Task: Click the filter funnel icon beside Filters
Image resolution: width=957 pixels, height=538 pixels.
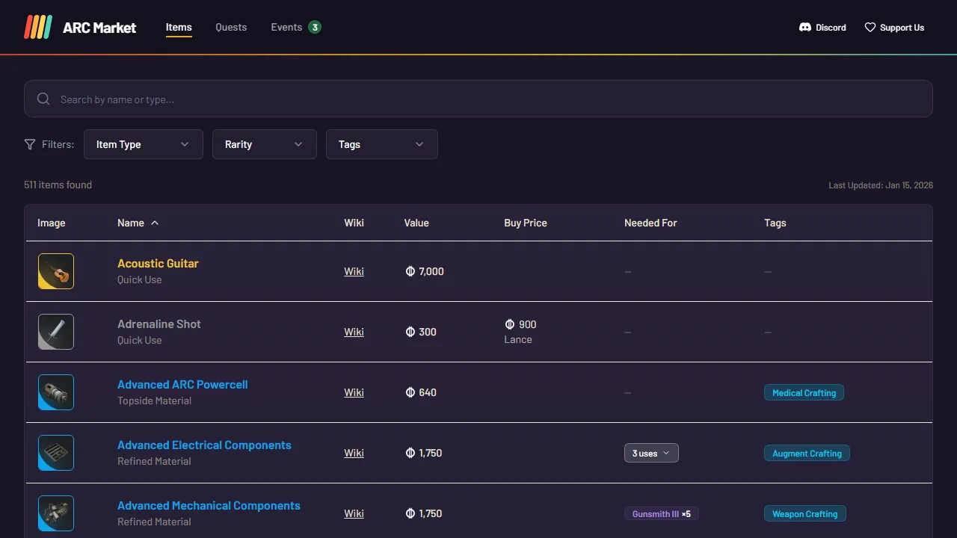Action: (x=30, y=144)
